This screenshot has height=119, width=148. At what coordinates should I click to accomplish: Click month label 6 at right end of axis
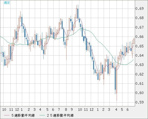pyautogui.click(x=128, y=109)
